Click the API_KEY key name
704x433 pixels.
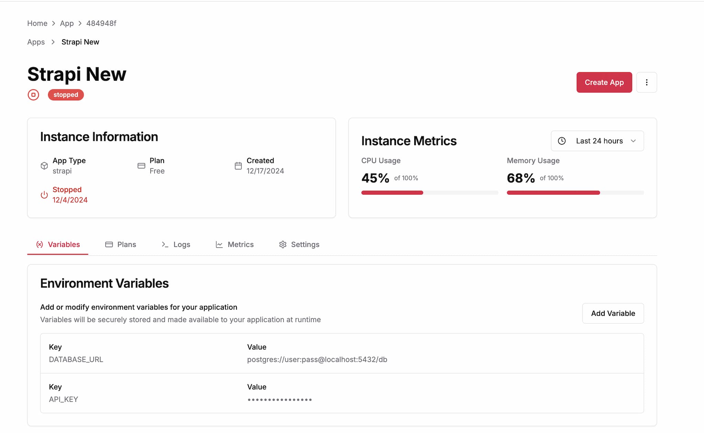(64, 399)
